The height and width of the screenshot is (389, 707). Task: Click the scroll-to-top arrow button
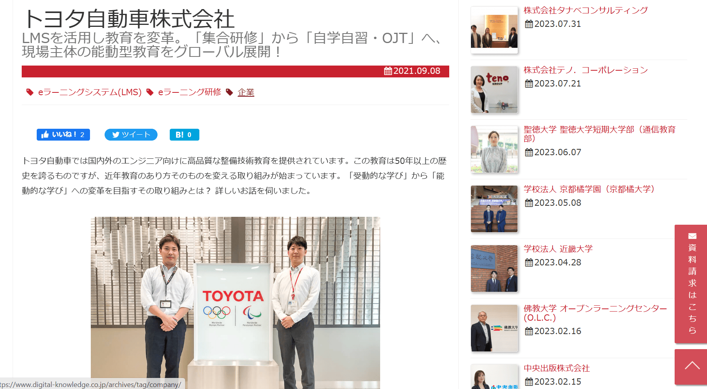(691, 366)
